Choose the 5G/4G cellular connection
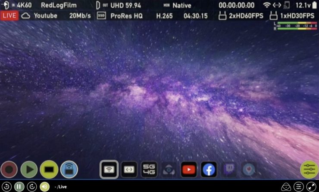The image size is (319, 192). click(149, 169)
